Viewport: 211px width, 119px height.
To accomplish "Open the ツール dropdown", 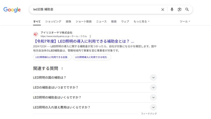I will coord(185,21).
